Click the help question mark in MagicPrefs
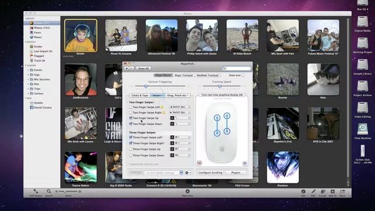The width and height of the screenshot is (375, 211). (244, 164)
